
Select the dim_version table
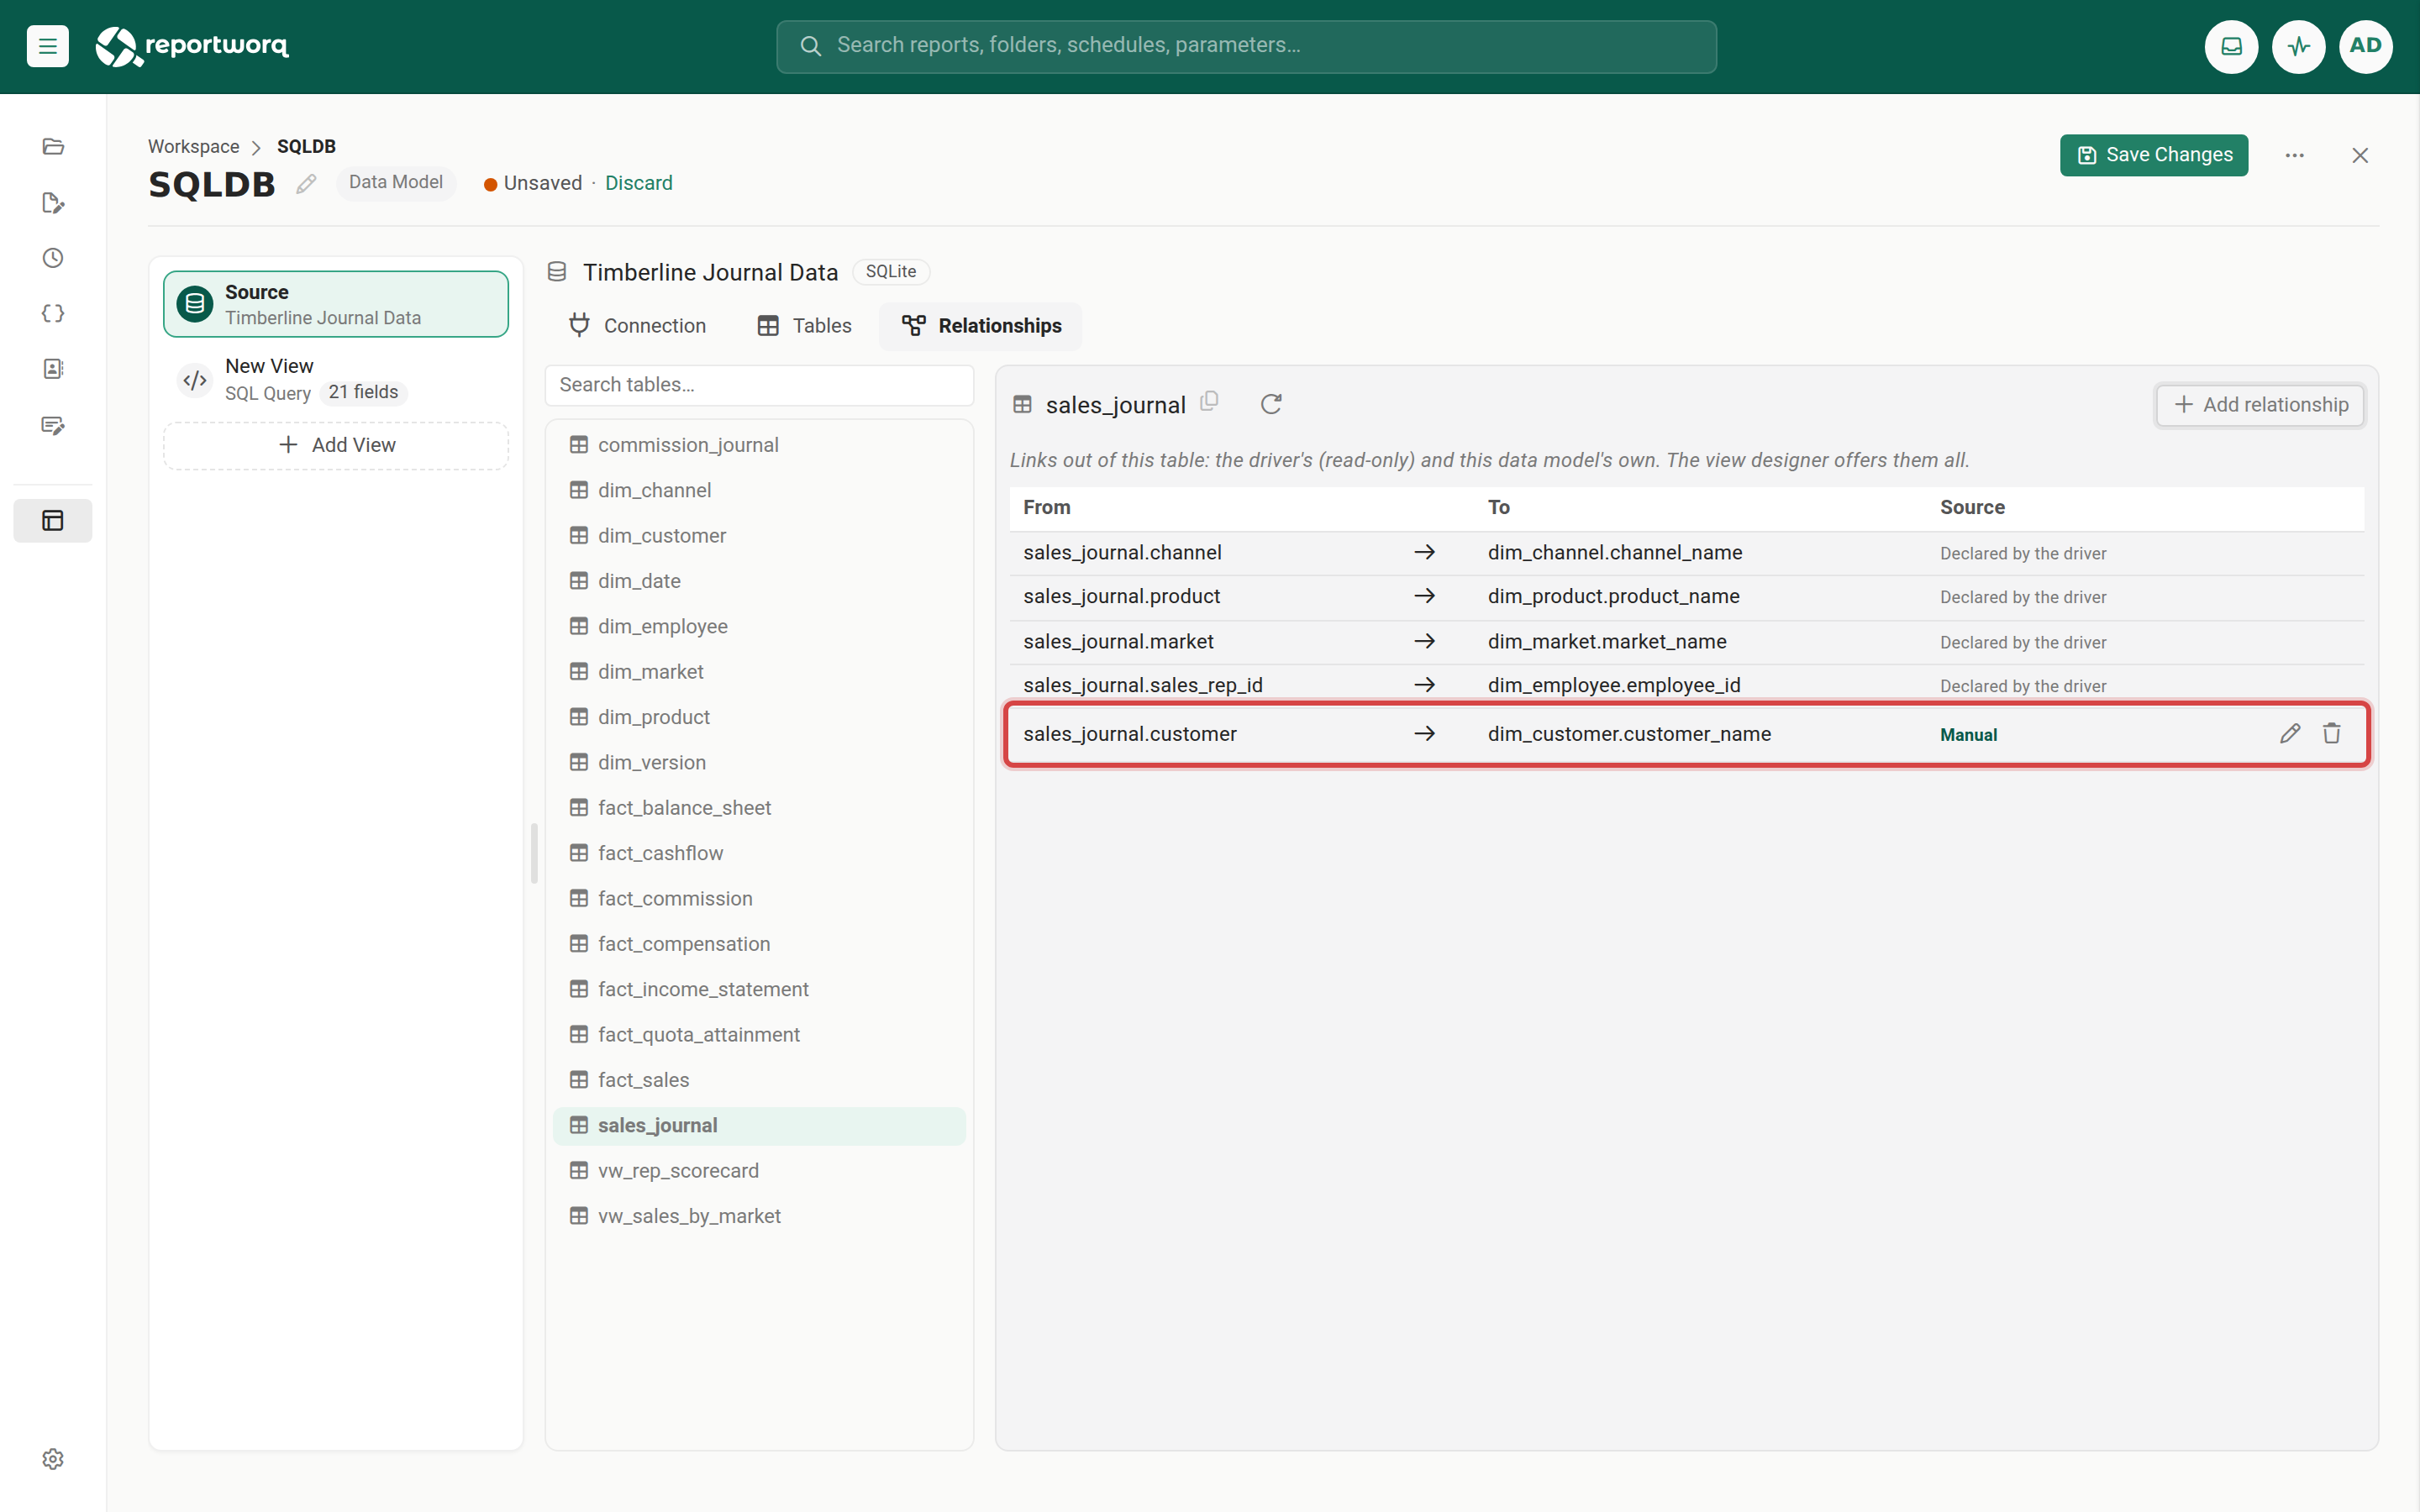(759, 762)
